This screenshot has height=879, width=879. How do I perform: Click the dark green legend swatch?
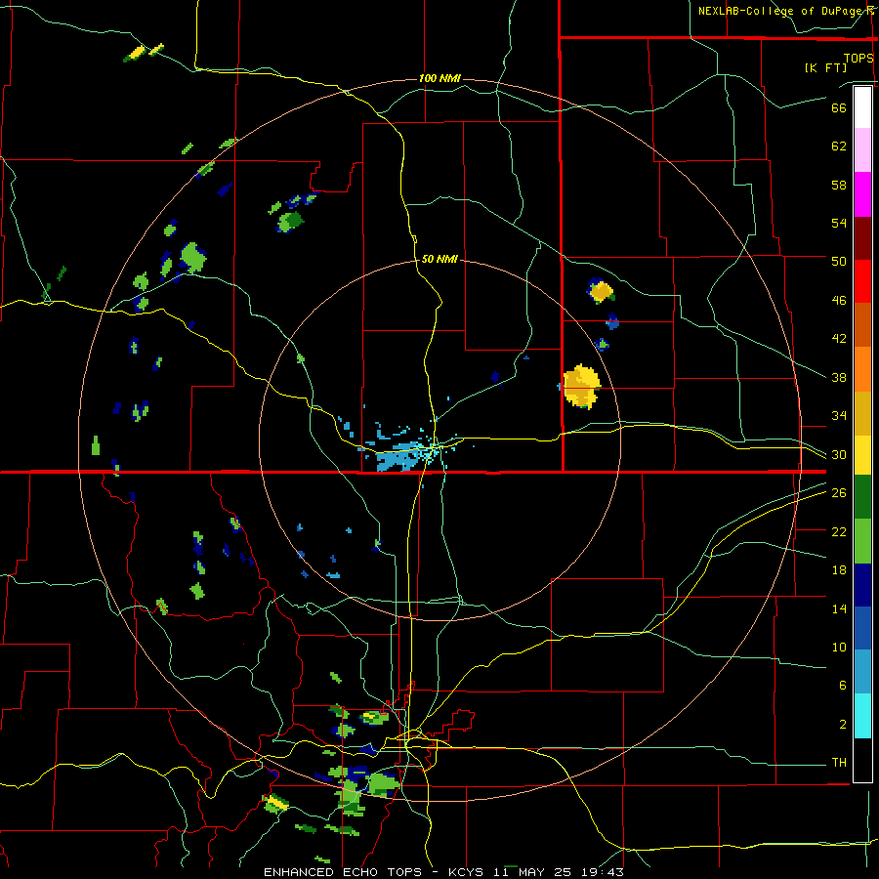click(x=862, y=496)
